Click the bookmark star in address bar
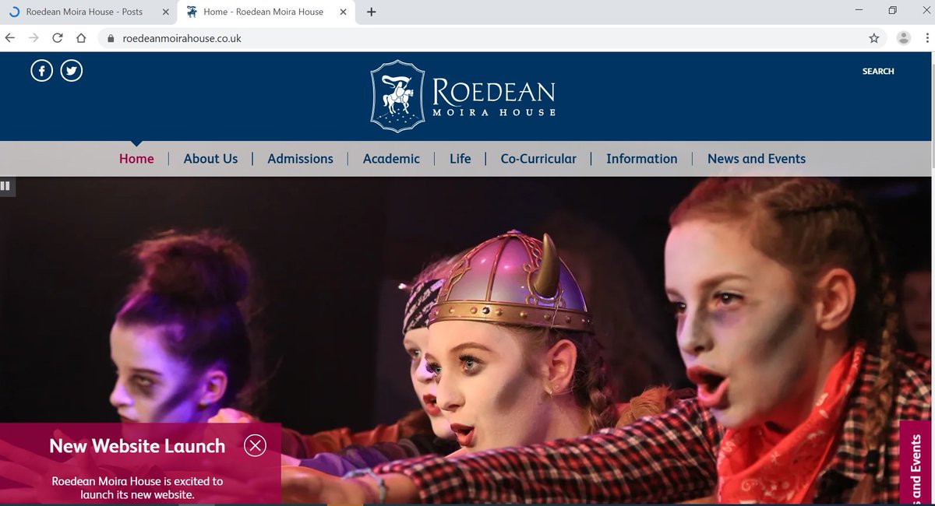 coord(874,37)
